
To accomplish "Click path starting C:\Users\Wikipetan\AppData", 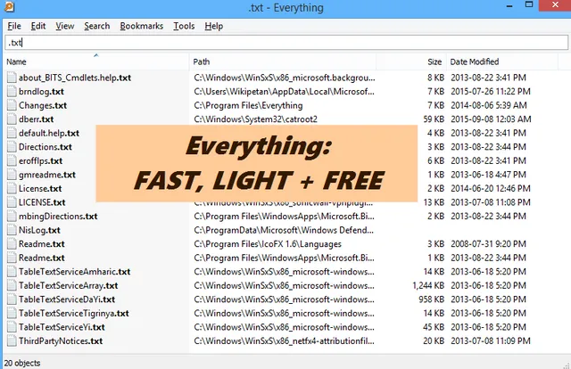I will [x=284, y=91].
